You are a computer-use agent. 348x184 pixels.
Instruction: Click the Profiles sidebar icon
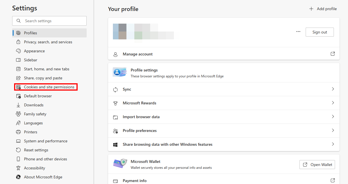18,33
